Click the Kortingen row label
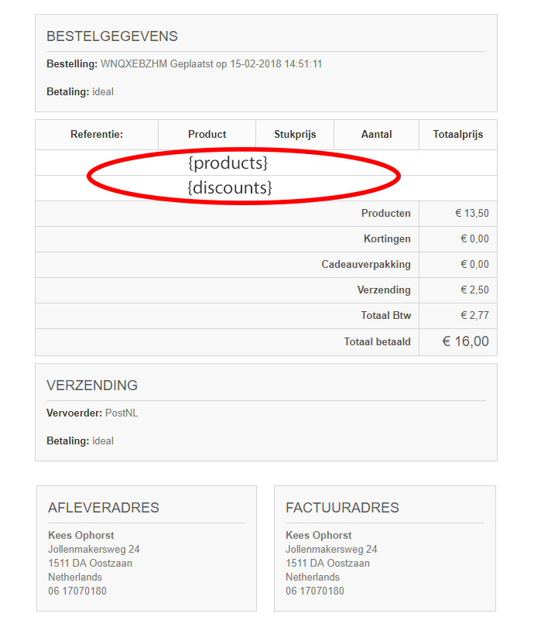The width and height of the screenshot is (534, 641). [387, 239]
